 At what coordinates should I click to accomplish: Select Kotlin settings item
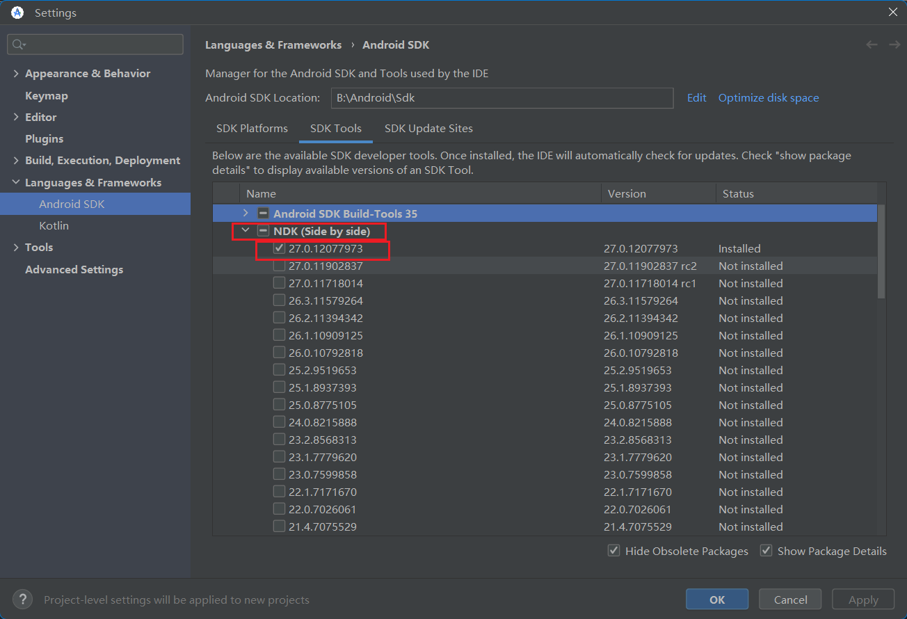click(54, 226)
